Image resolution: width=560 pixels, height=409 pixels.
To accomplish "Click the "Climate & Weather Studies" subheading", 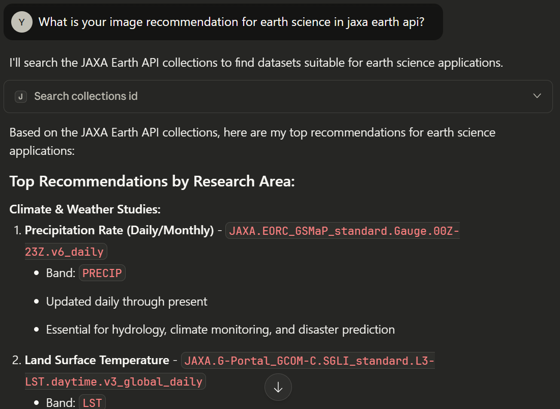I will tap(85, 209).
